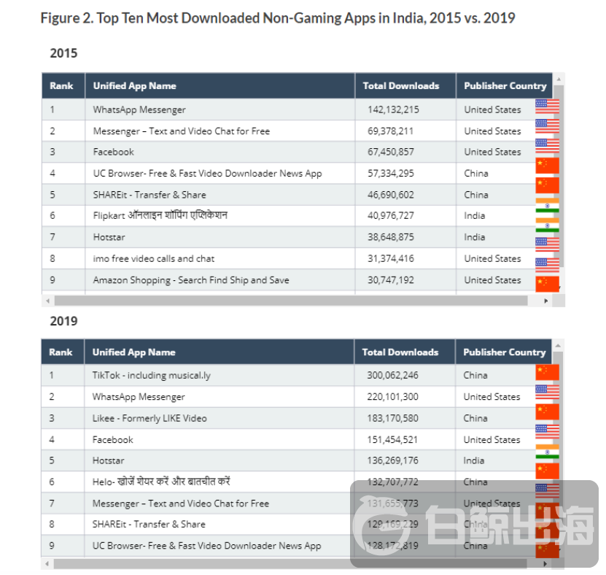The height and width of the screenshot is (575, 606).
Task: Select the download count 31,374,416
Action: (x=390, y=259)
